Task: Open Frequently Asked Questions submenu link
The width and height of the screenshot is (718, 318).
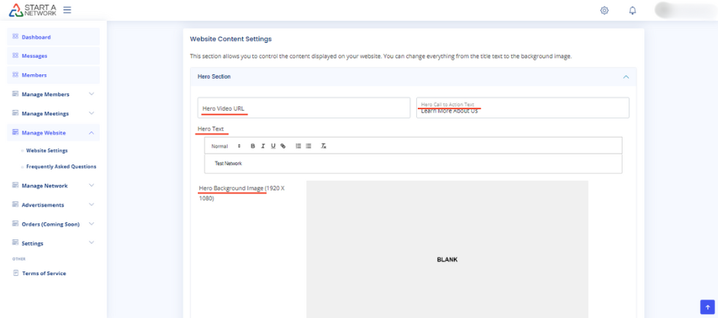Action: [x=61, y=166]
